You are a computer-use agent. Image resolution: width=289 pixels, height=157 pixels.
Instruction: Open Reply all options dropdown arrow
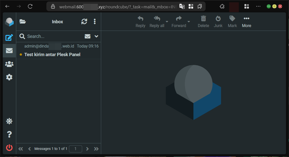click(x=167, y=22)
